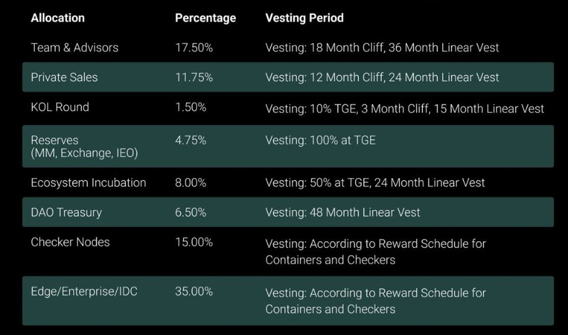
Task: Select the DAO Treasury allocation cell
Action: pos(66,212)
